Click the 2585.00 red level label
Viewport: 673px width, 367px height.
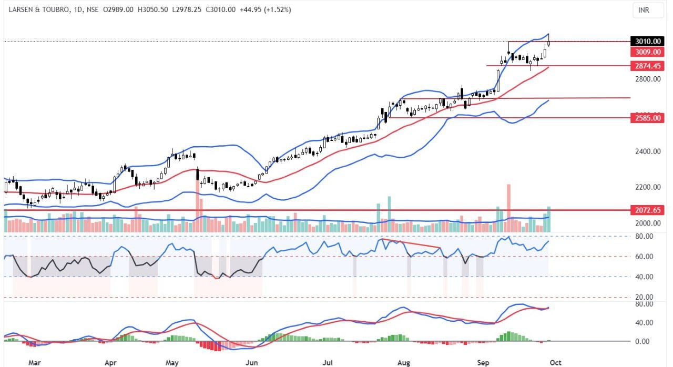tap(647, 118)
